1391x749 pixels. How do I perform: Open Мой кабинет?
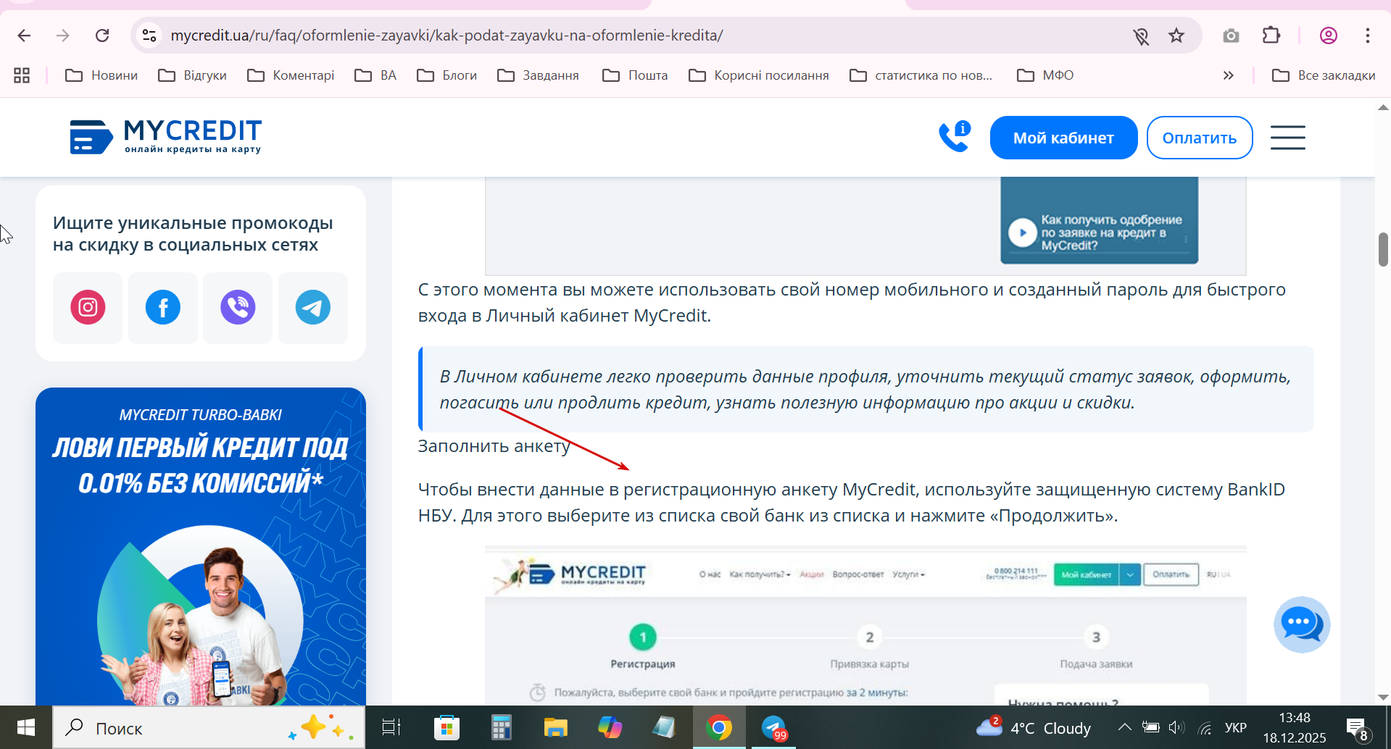pyautogui.click(x=1063, y=138)
